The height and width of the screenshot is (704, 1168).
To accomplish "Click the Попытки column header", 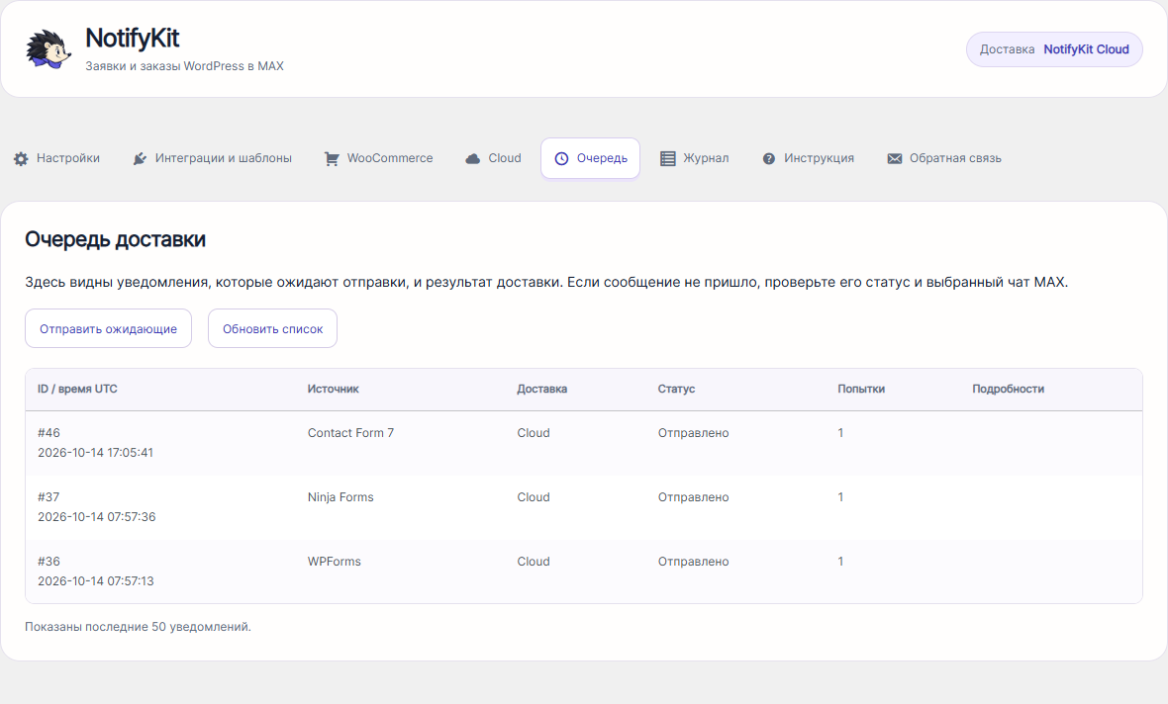I will [861, 389].
